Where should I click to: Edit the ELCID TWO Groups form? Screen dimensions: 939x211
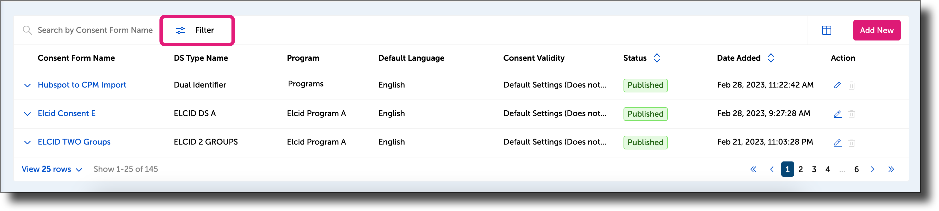coord(837,143)
